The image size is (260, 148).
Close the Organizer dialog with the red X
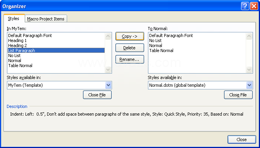coord(254,7)
